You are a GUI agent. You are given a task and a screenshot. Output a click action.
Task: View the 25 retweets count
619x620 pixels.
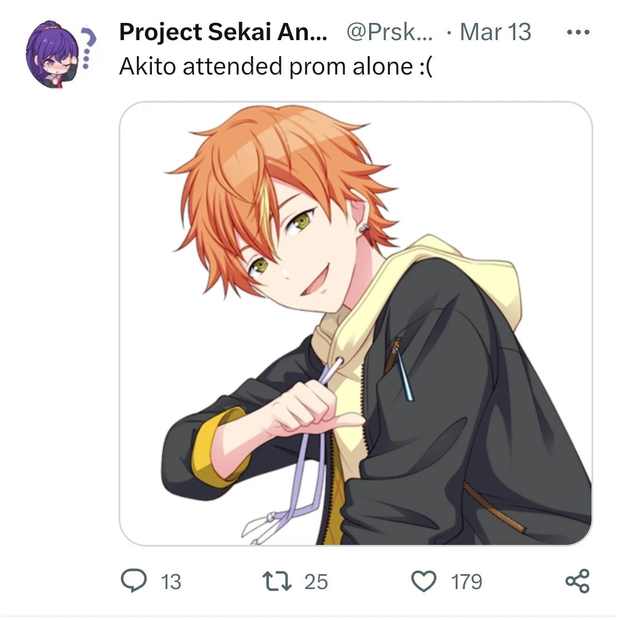tap(316, 582)
